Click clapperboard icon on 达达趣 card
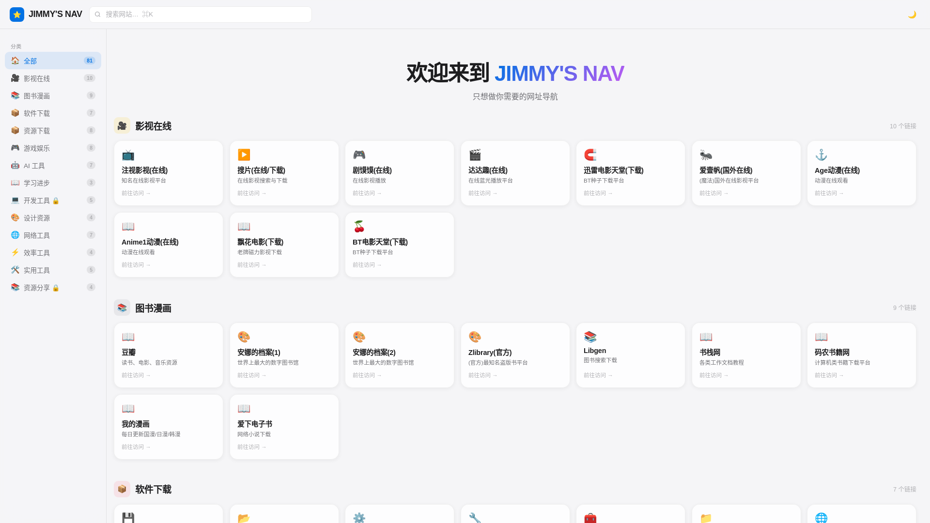The width and height of the screenshot is (930, 523). click(x=475, y=155)
